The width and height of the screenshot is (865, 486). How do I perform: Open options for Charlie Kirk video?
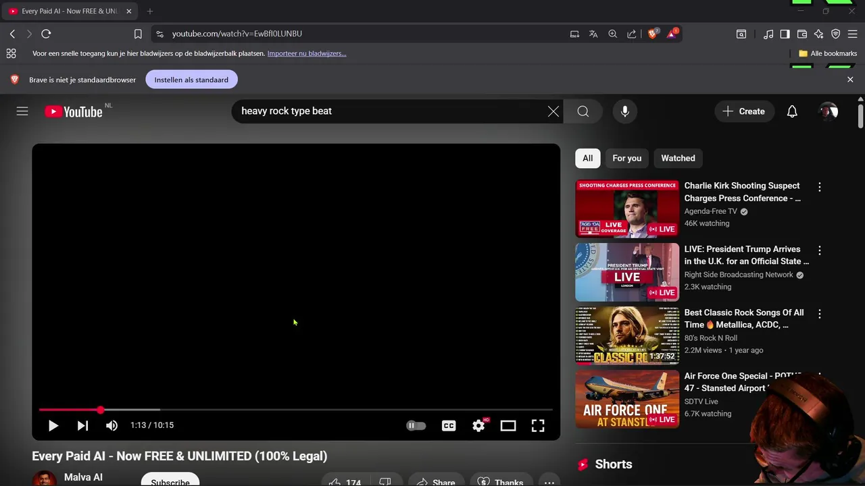pyautogui.click(x=820, y=187)
